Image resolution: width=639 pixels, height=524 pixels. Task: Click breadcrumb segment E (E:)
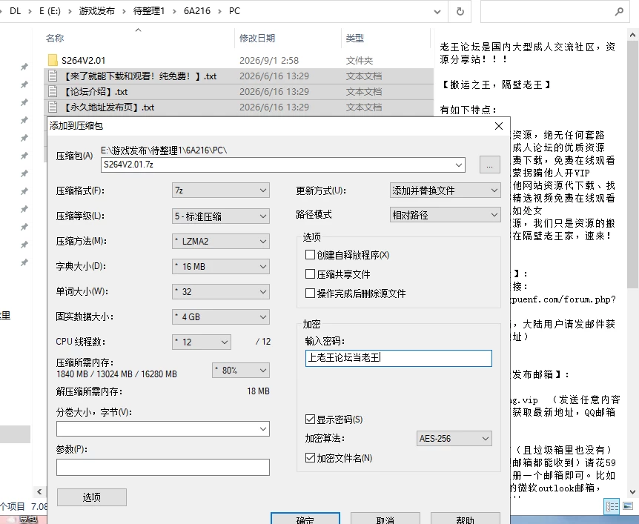coord(50,11)
